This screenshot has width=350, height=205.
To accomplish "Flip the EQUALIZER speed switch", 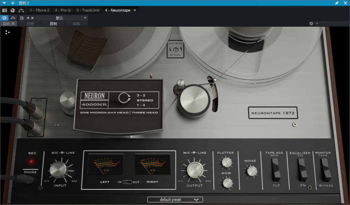I will tap(302, 170).
